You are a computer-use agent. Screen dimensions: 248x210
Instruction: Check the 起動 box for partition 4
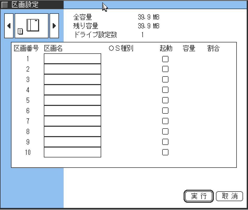pyautogui.click(x=165, y=90)
